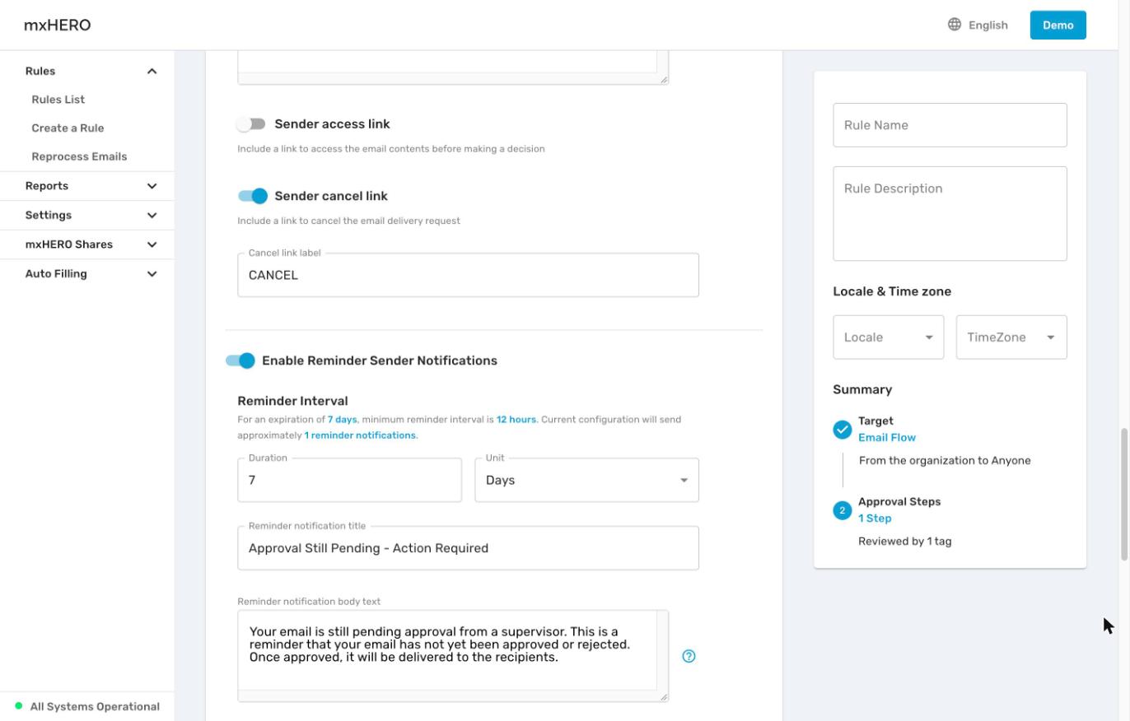Expand the mxHERO Shares section
The height and width of the screenshot is (721, 1130).
click(152, 244)
